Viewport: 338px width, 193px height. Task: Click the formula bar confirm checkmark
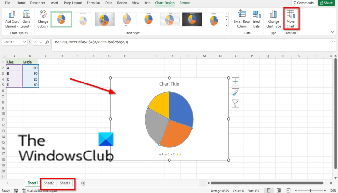point(41,42)
